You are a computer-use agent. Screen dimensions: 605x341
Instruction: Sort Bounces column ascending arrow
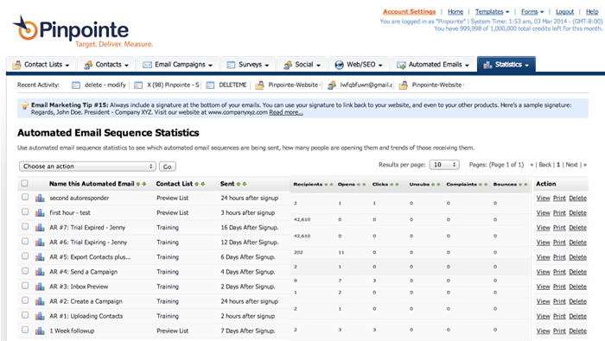click(x=520, y=185)
